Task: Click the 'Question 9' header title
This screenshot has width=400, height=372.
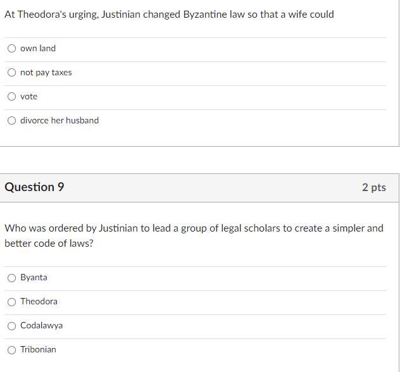Action: pyautogui.click(x=34, y=187)
